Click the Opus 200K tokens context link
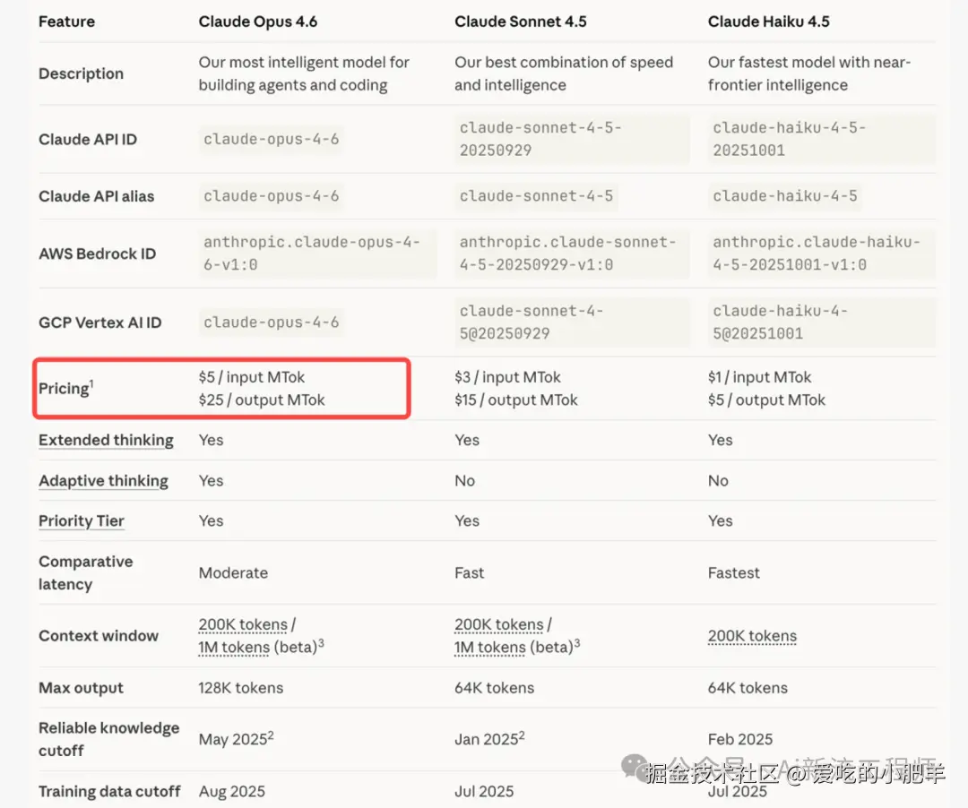Viewport: 968px width, 808px height. point(243,624)
